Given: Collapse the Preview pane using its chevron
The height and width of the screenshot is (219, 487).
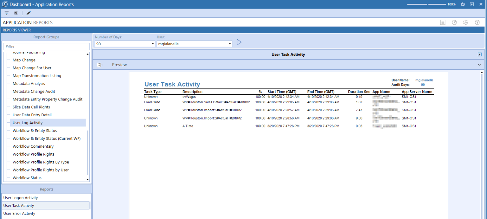Looking at the screenshot, I should (480, 65).
